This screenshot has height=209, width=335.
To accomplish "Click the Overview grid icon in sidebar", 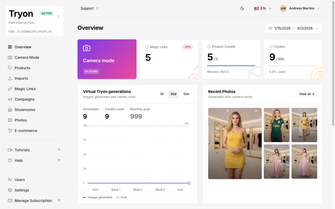I will tap(10, 47).
